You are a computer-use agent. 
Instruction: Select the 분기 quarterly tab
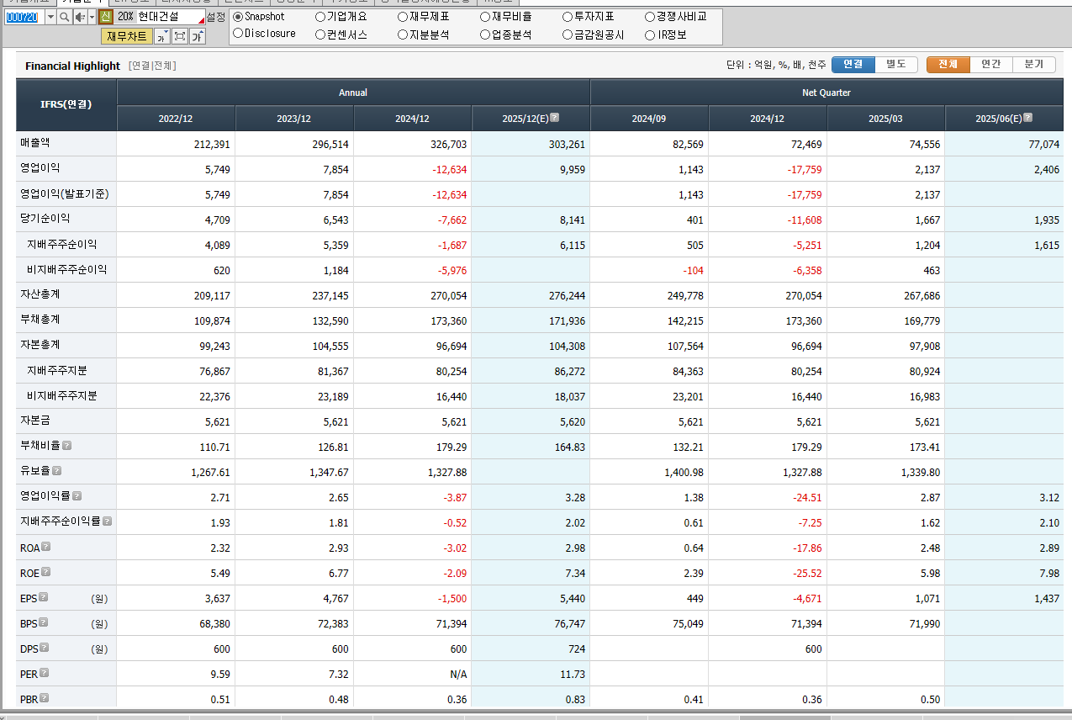[x=1034, y=65]
